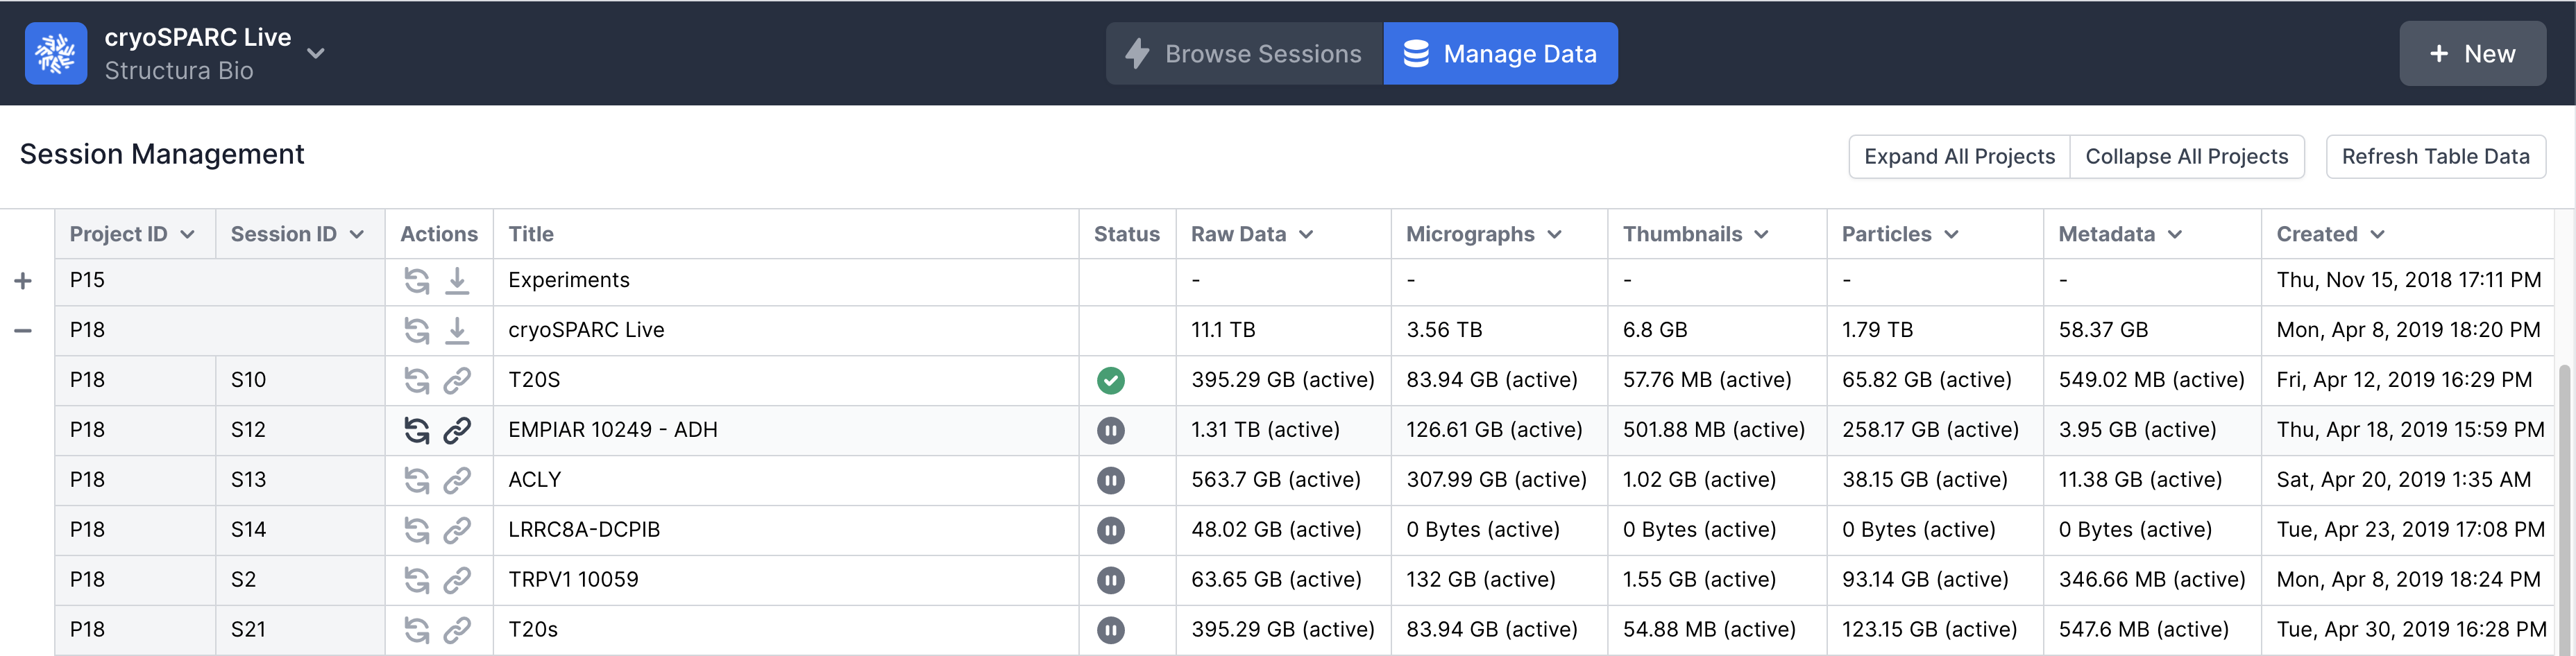The height and width of the screenshot is (656, 2576).
Task: Click paused status icon for S12
Action: [x=1110, y=431]
